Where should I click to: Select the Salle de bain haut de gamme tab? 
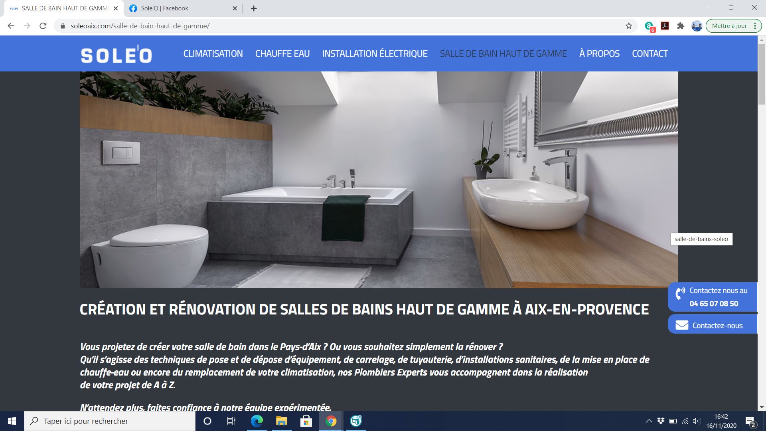click(x=64, y=8)
